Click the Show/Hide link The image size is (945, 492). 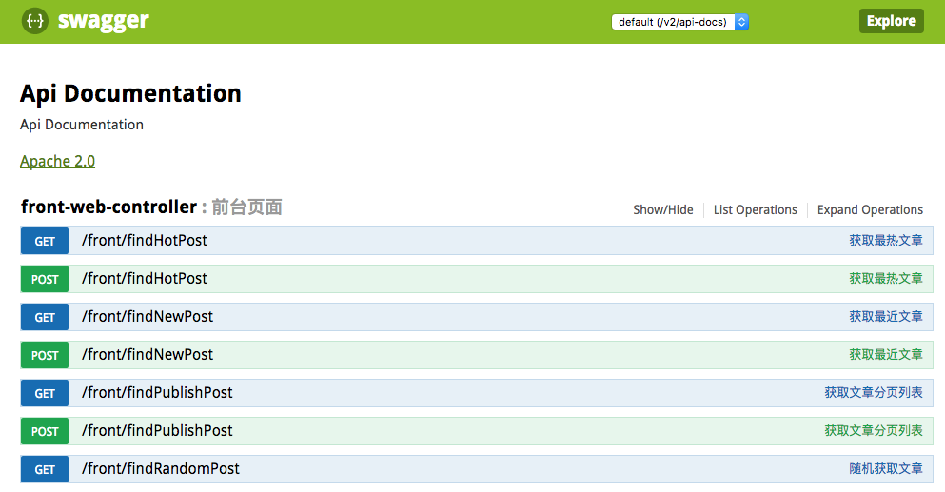[663, 209]
